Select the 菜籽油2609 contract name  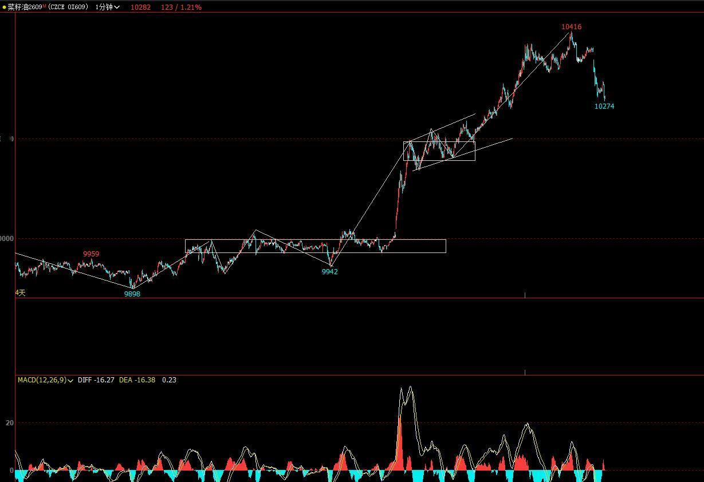[25, 7]
